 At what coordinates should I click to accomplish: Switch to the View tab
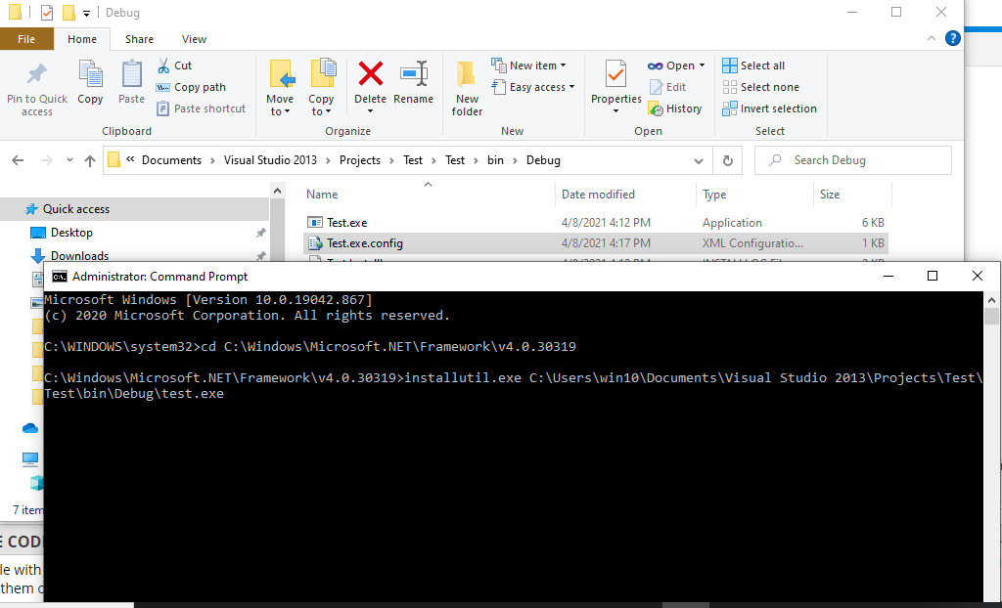click(x=194, y=39)
